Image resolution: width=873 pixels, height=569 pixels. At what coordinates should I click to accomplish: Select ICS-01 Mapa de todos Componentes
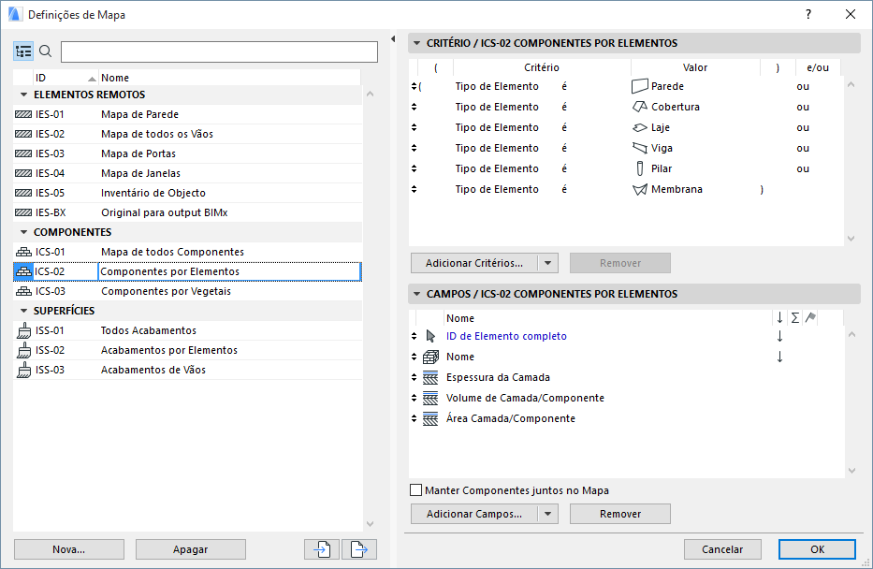pos(172,252)
